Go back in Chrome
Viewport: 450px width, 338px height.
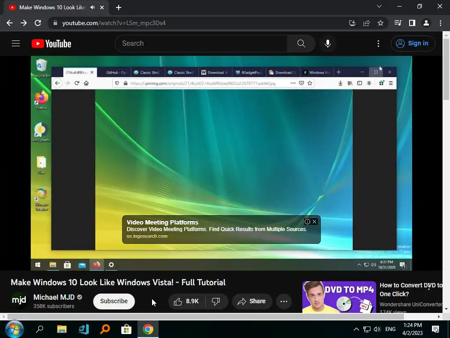pyautogui.click(x=10, y=23)
